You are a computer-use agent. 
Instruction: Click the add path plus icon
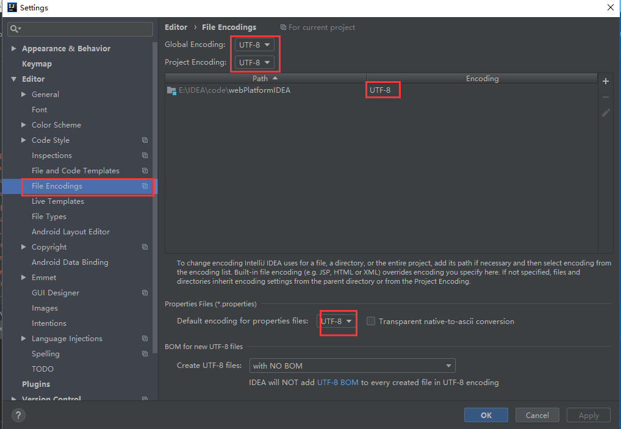tap(606, 81)
